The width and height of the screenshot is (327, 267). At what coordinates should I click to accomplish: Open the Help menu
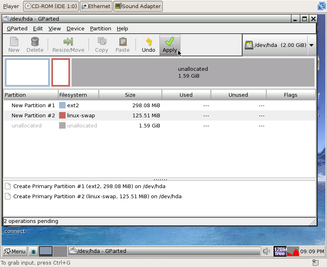tap(122, 29)
